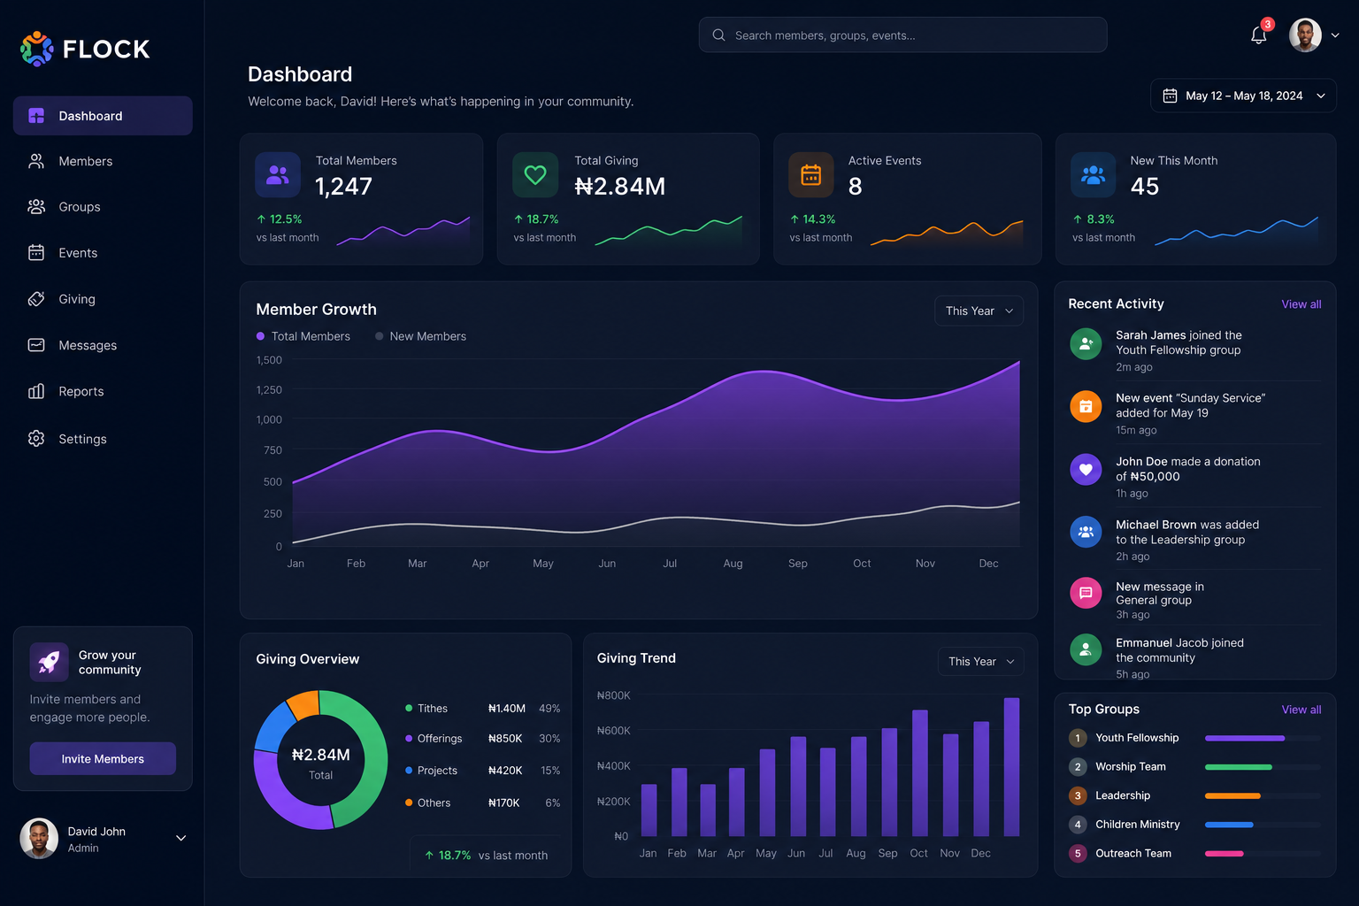
Task: Click Leadership progress bar
Action: (x=1263, y=796)
